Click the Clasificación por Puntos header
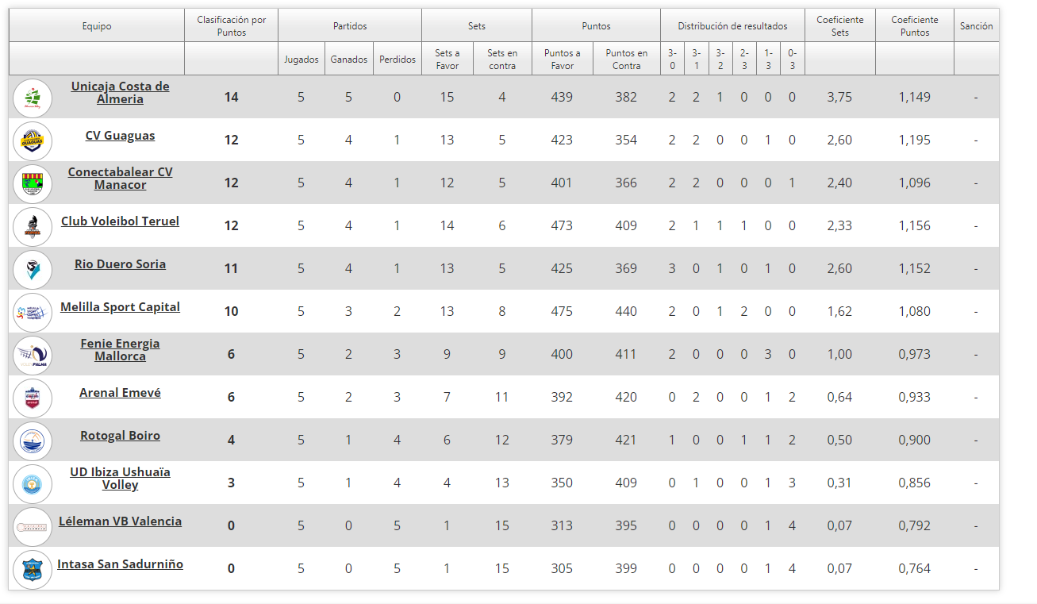 coord(231,26)
